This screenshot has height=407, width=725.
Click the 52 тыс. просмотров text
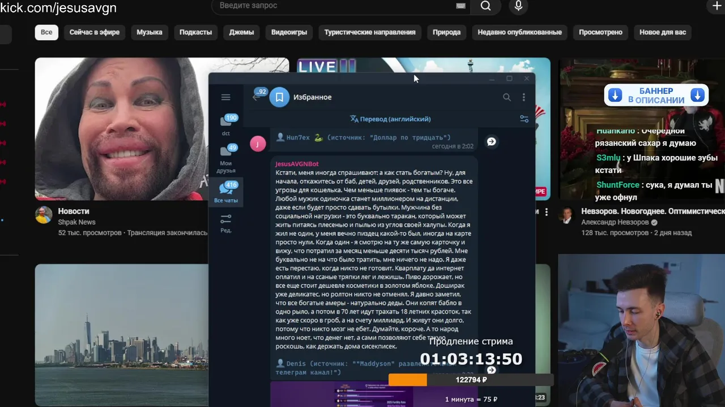click(90, 233)
